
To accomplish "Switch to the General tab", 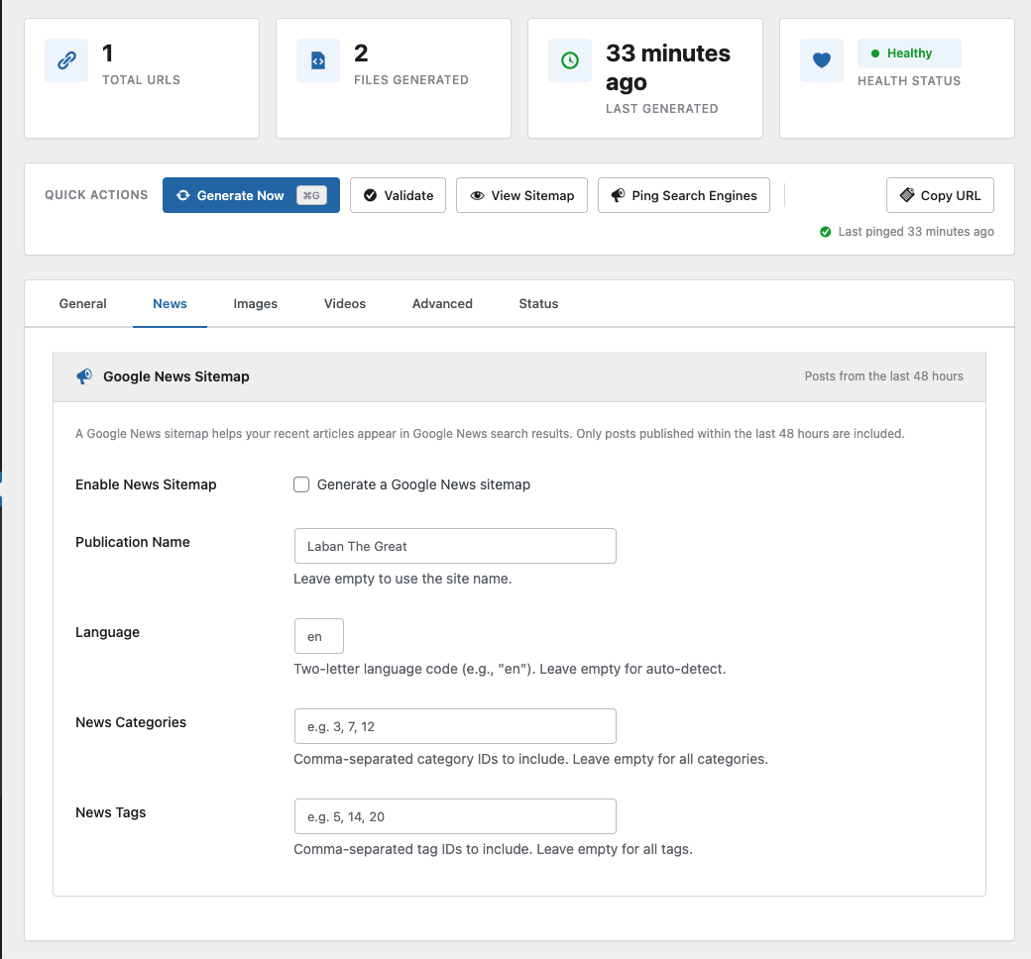I will (83, 304).
